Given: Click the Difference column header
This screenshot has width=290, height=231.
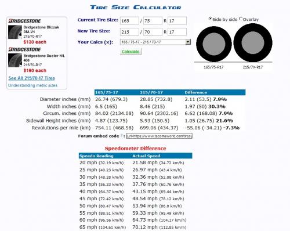Looking at the screenshot, I should pos(196,92).
